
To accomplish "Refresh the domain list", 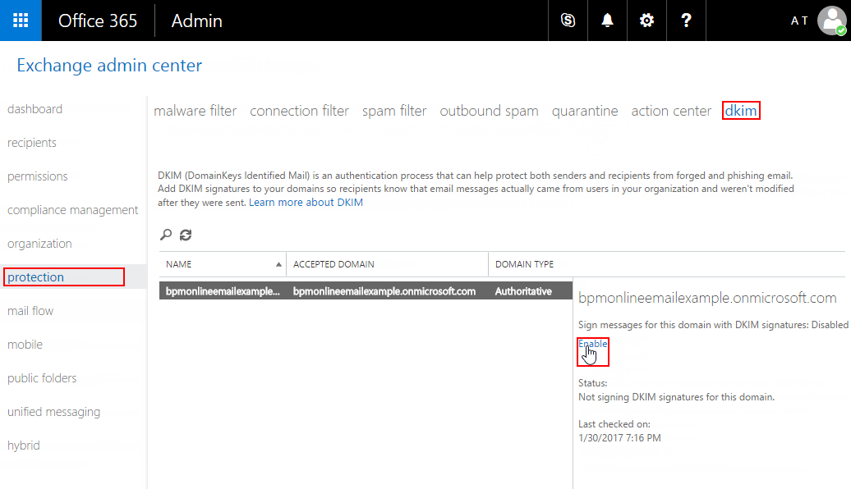I will pos(184,235).
